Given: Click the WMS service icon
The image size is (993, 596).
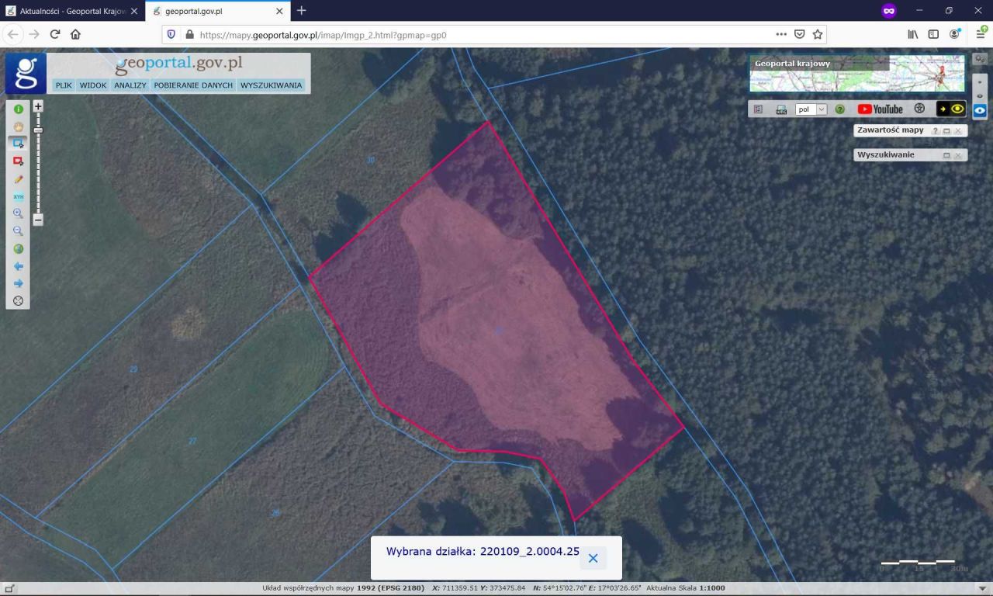Looking at the screenshot, I should (781, 109).
